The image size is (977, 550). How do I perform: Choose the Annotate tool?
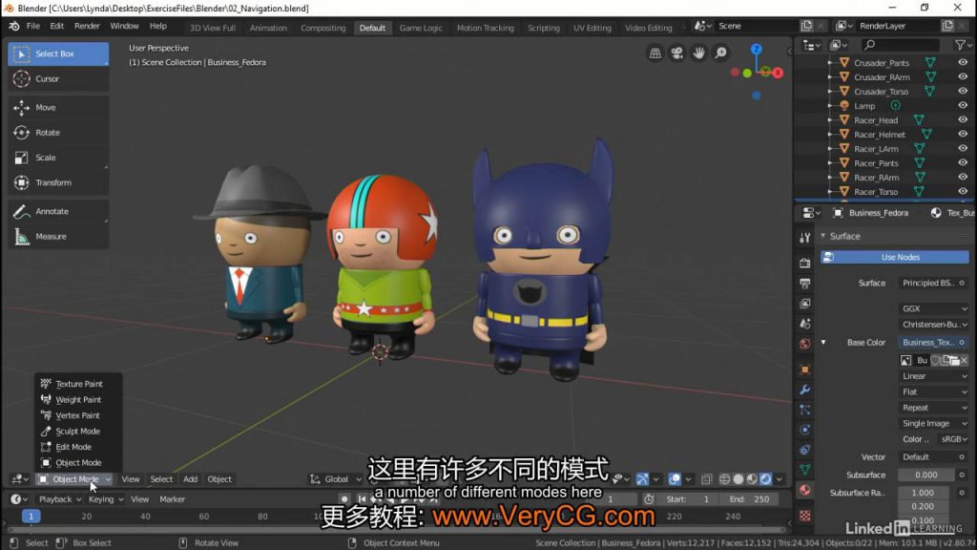coord(58,211)
